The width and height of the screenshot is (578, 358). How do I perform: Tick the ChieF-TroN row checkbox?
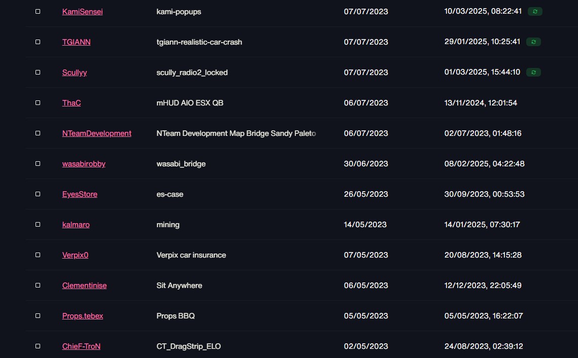[x=38, y=346]
